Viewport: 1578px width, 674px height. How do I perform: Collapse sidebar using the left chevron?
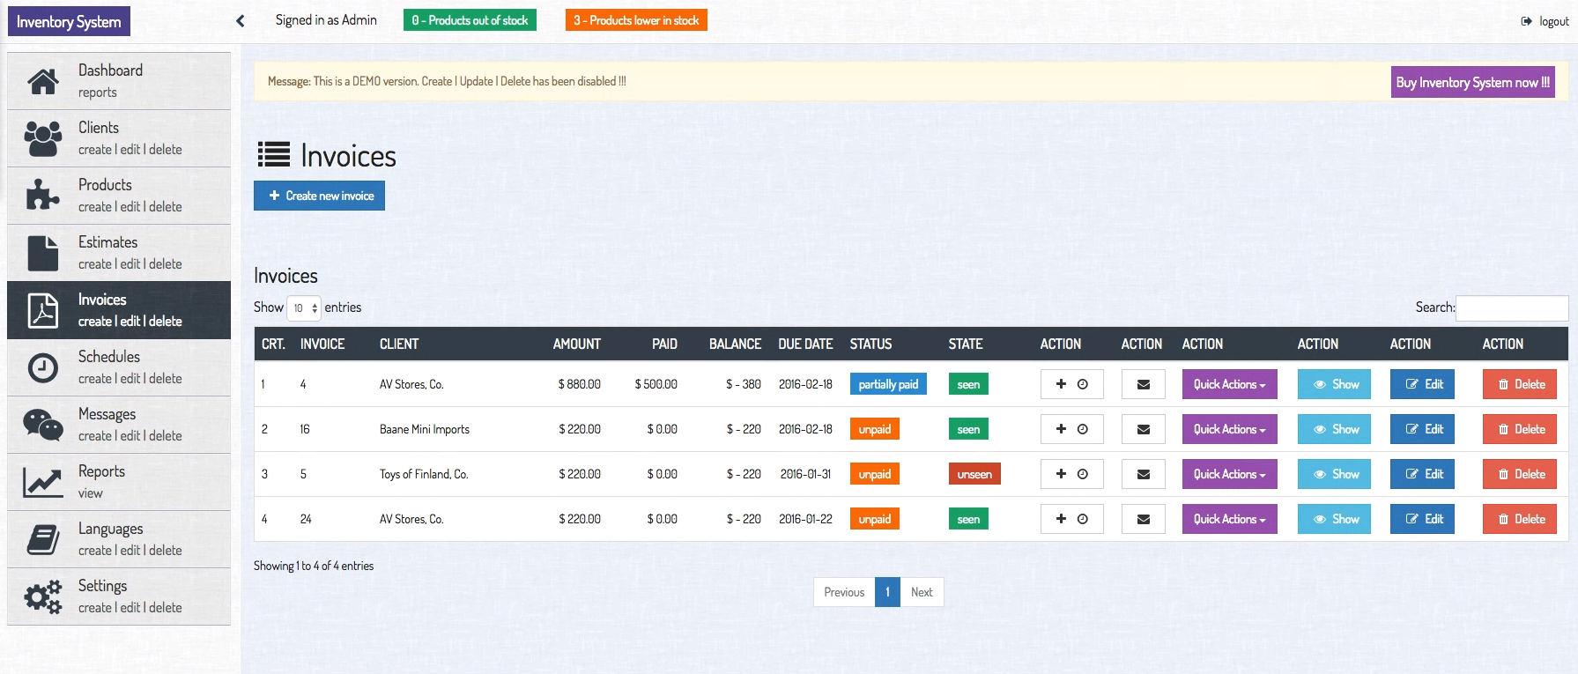[x=240, y=20]
